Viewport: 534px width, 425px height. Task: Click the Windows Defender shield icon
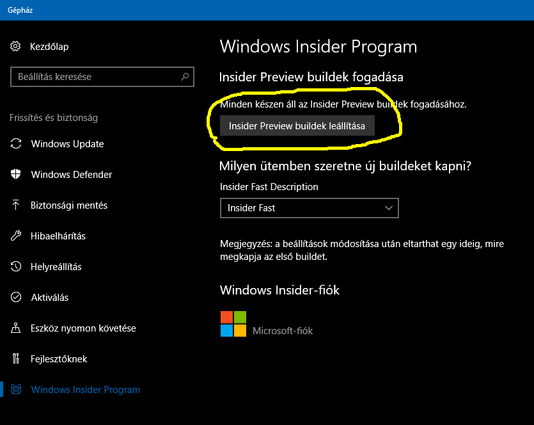coord(15,174)
